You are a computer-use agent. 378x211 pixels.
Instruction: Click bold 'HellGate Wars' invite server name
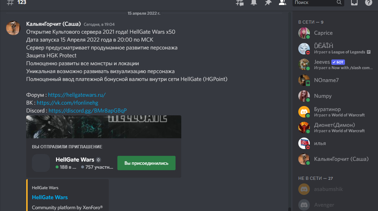click(x=75, y=160)
